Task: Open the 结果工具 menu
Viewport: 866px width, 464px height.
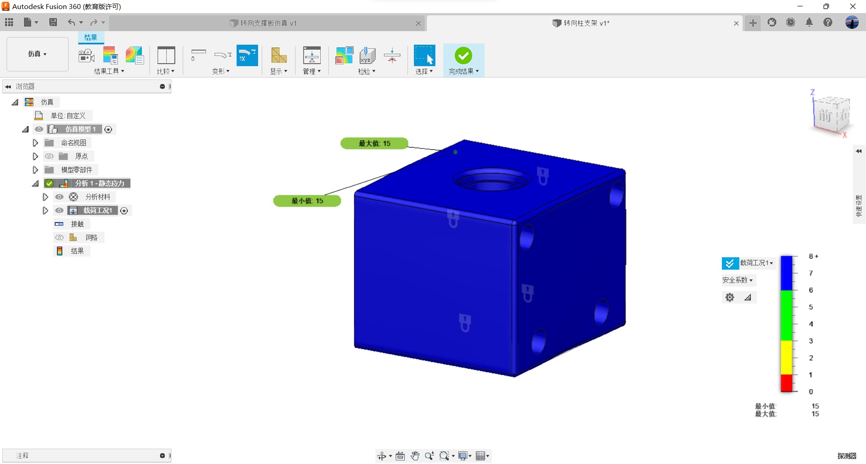Action: click(x=109, y=71)
